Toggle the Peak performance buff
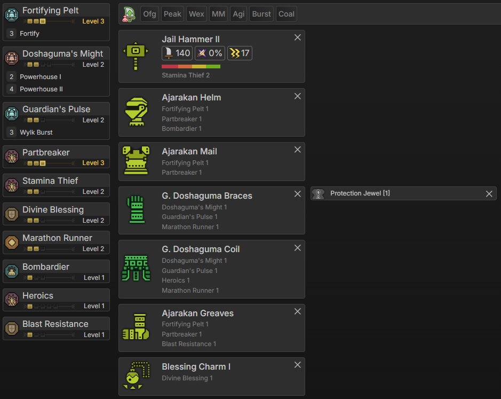The image size is (501, 399). point(172,14)
